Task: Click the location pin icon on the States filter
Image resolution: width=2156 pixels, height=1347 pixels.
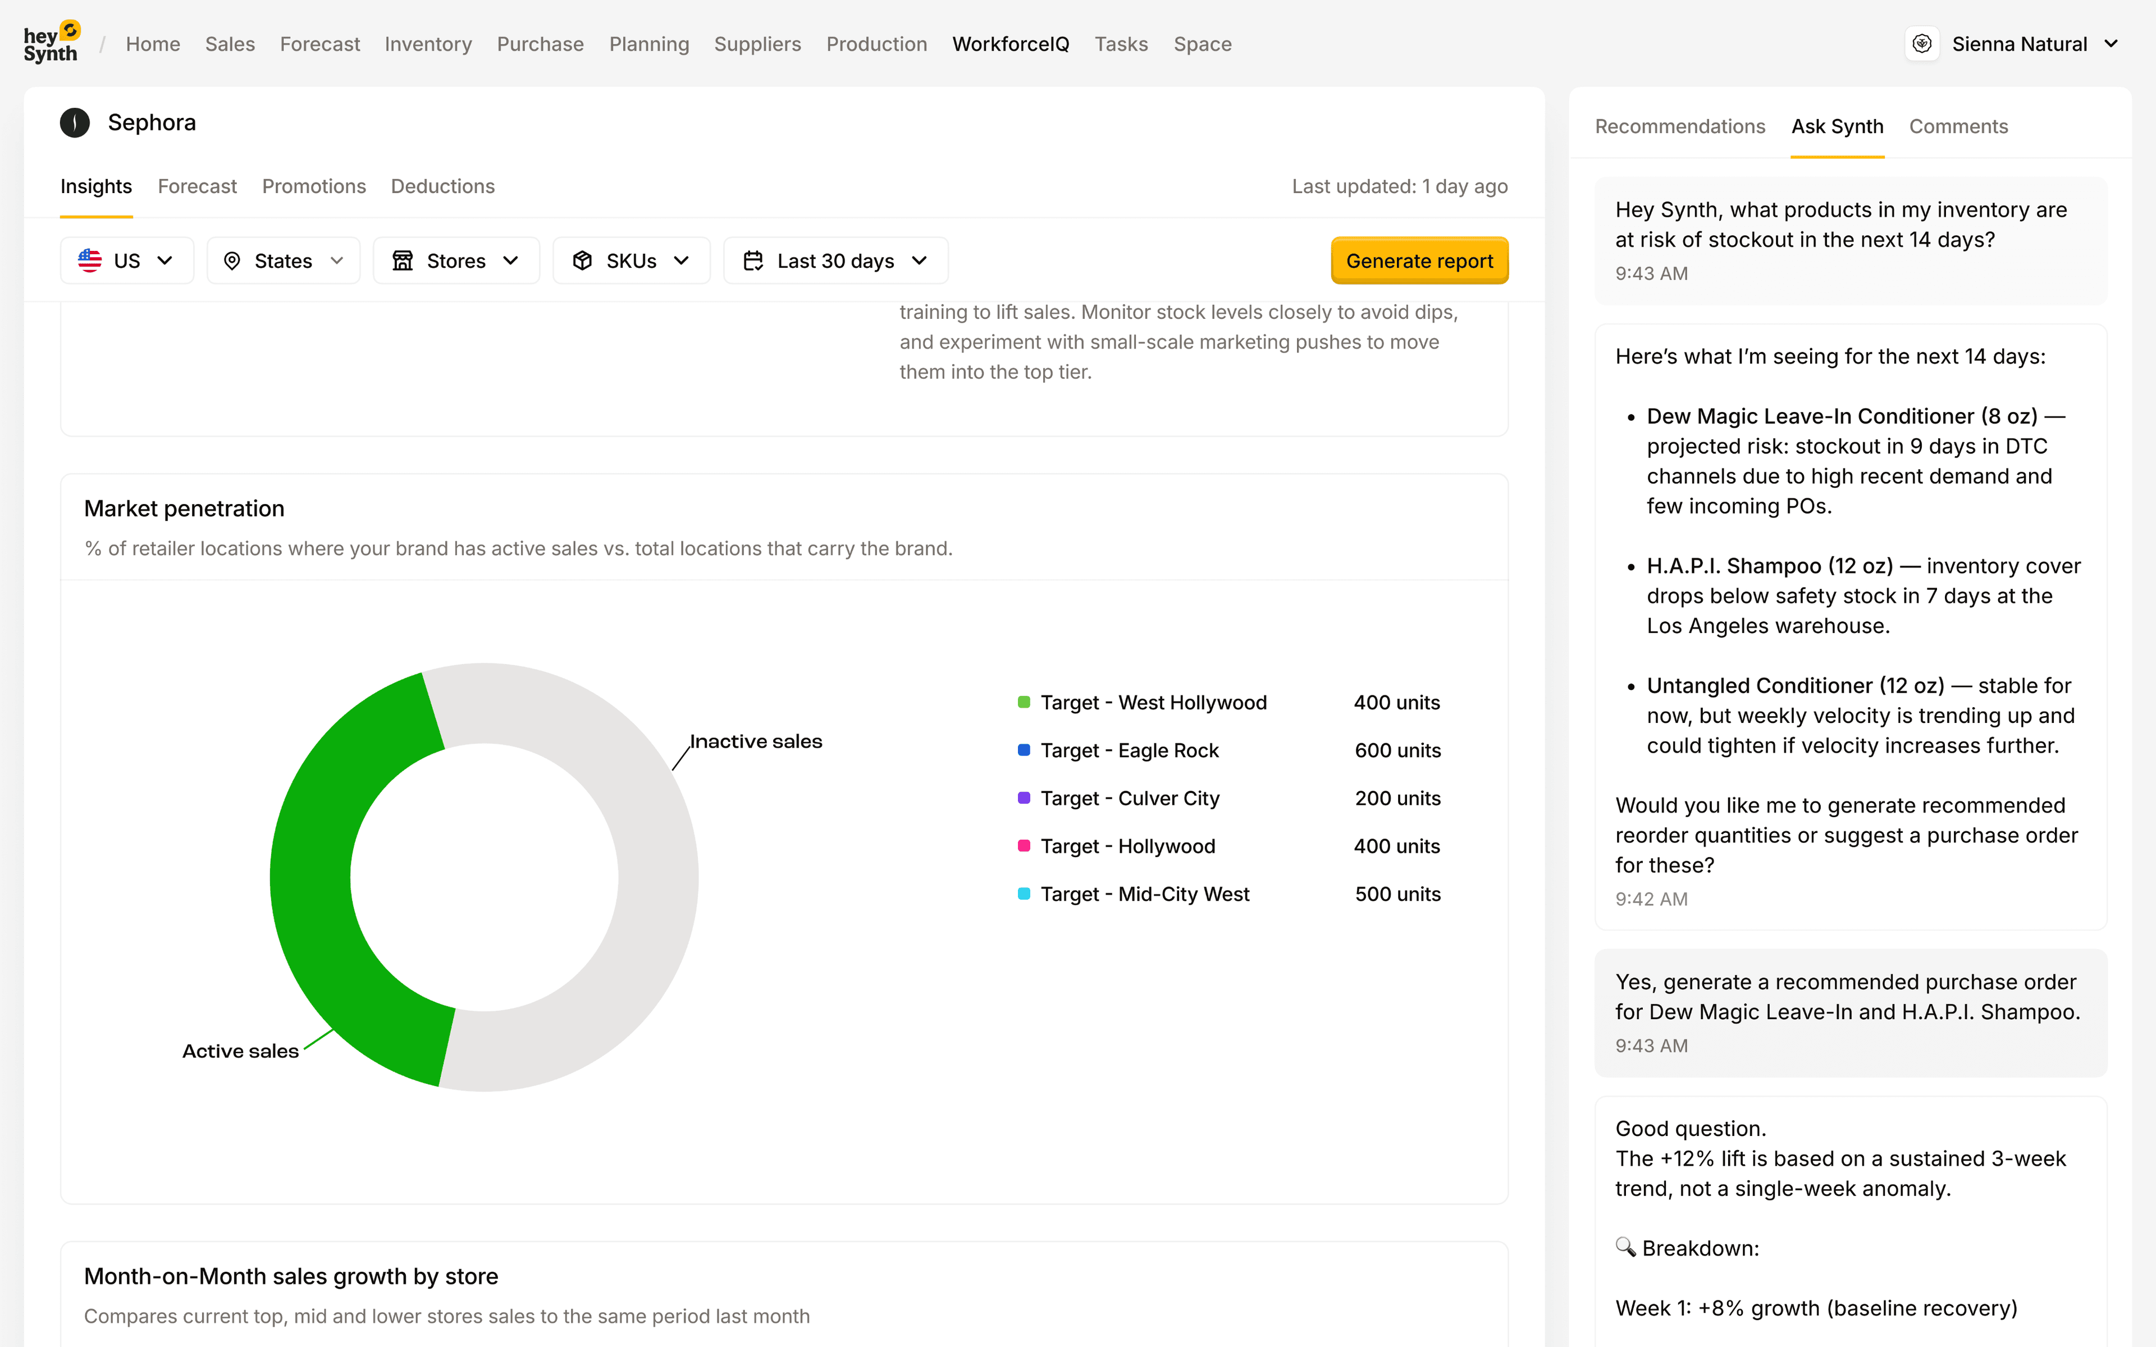Action: point(232,260)
